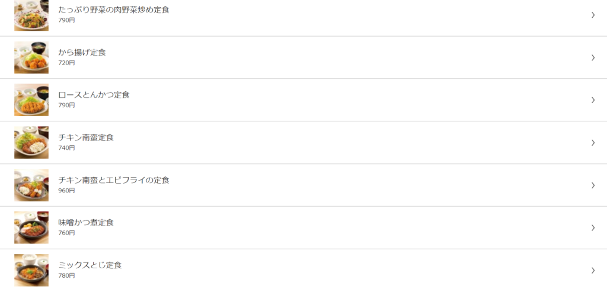Click the arrow icon for 味噌かつ煮定食
This screenshot has width=607, height=289.
click(x=593, y=227)
